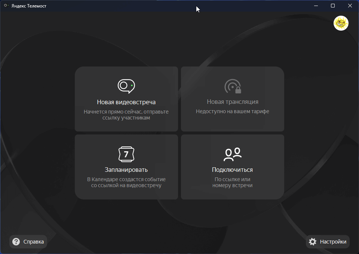Screen dimensions: 359x254
Task: Select the Новая трансляция heading
Action: 232,102
